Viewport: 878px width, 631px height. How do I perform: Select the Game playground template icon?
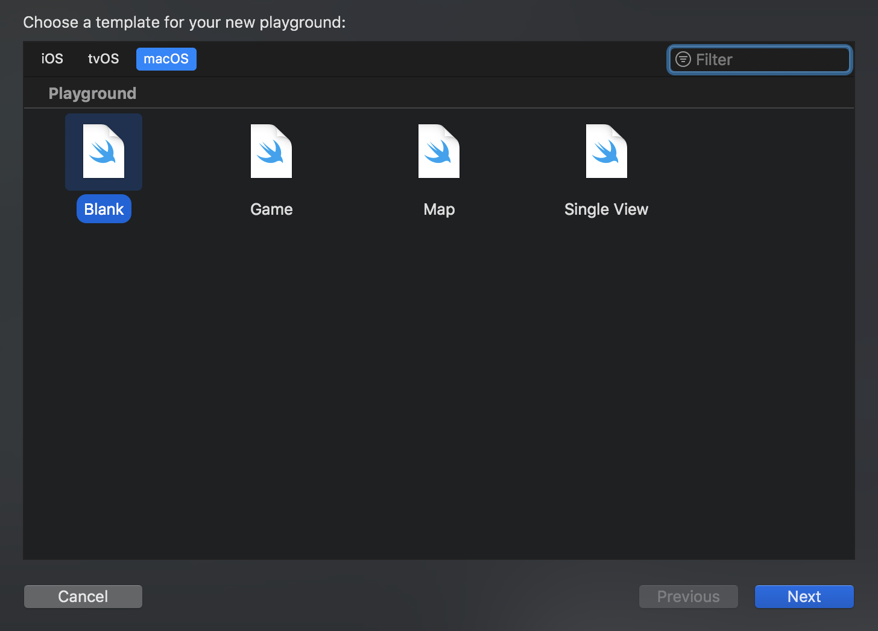(271, 151)
